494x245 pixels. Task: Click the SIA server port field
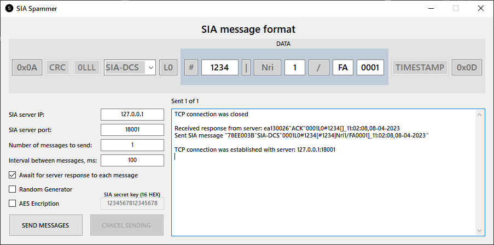tap(132, 130)
